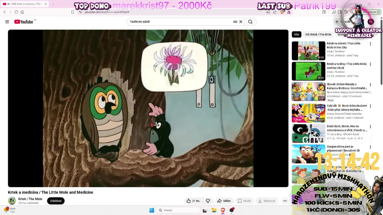Open 'Gargamelova past je připravena' video title
383x215 pixels.
(343, 148)
